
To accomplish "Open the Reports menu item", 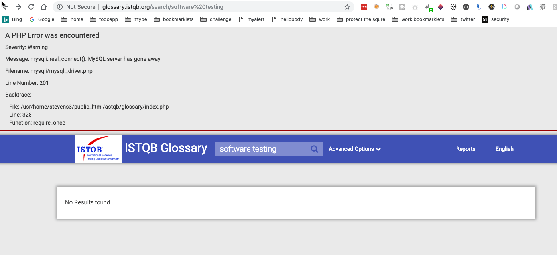I will click(465, 149).
